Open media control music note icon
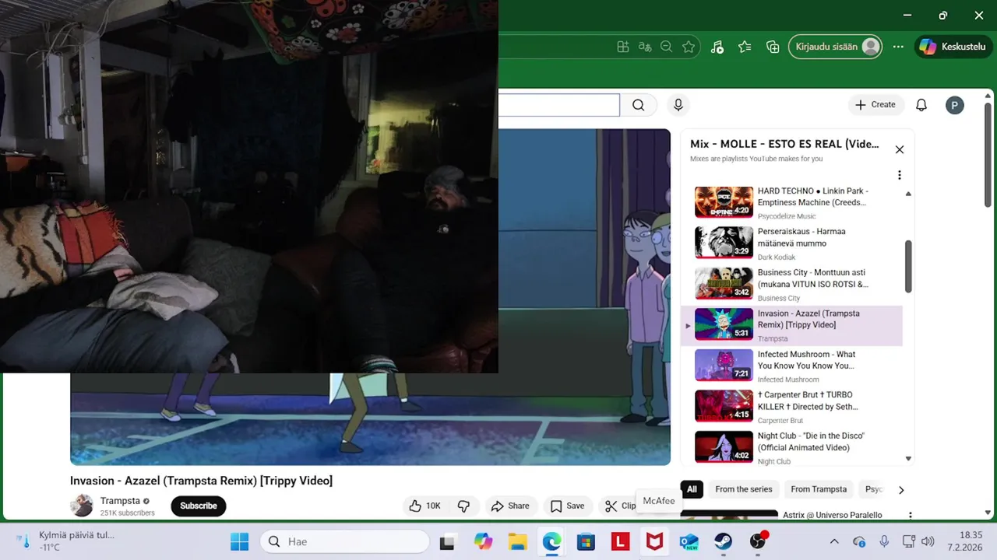This screenshot has height=560, width=997. (717, 47)
